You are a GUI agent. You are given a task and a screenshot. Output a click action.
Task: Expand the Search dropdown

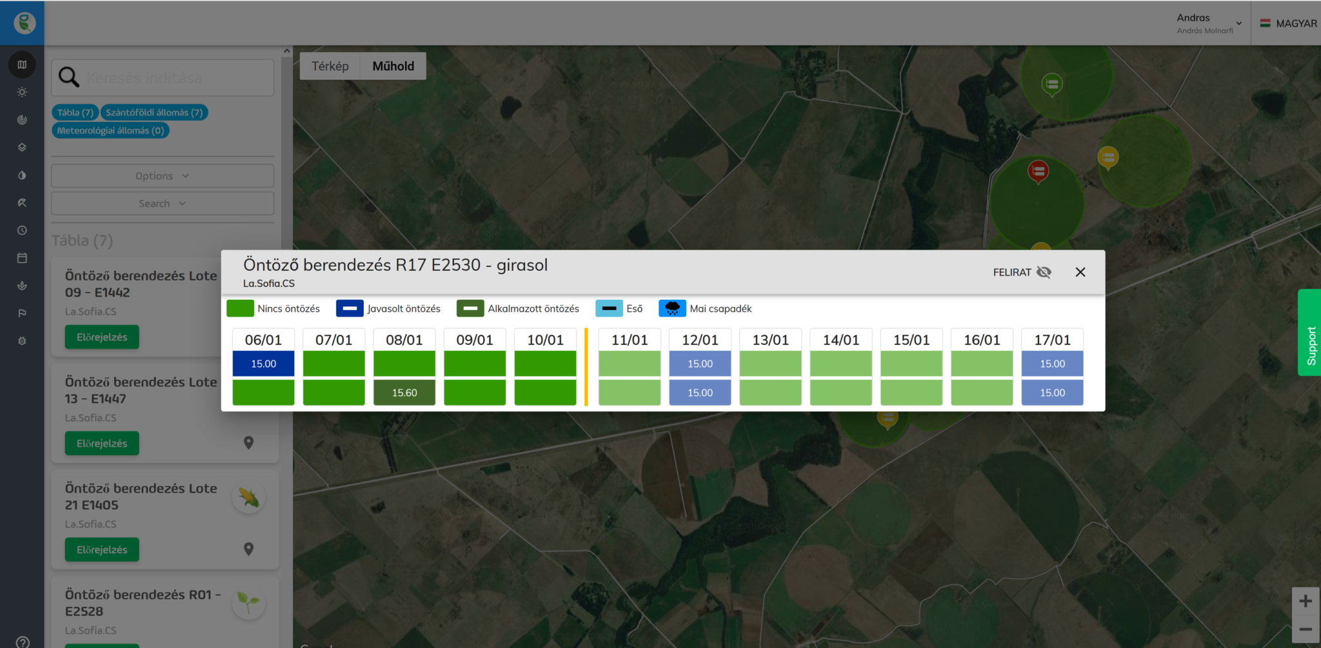point(163,204)
